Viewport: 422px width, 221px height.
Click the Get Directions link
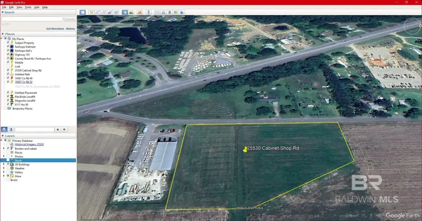click(55, 29)
